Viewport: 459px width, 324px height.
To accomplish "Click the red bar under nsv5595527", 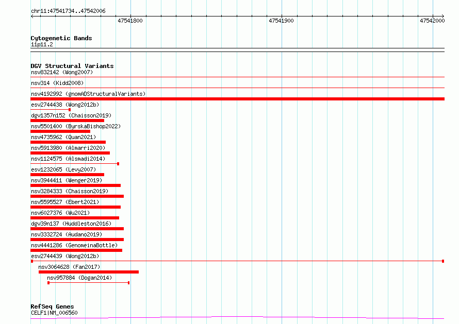I will point(75,207).
